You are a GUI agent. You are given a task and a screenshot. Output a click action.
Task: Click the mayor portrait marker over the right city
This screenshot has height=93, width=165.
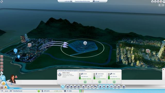pos(147,51)
